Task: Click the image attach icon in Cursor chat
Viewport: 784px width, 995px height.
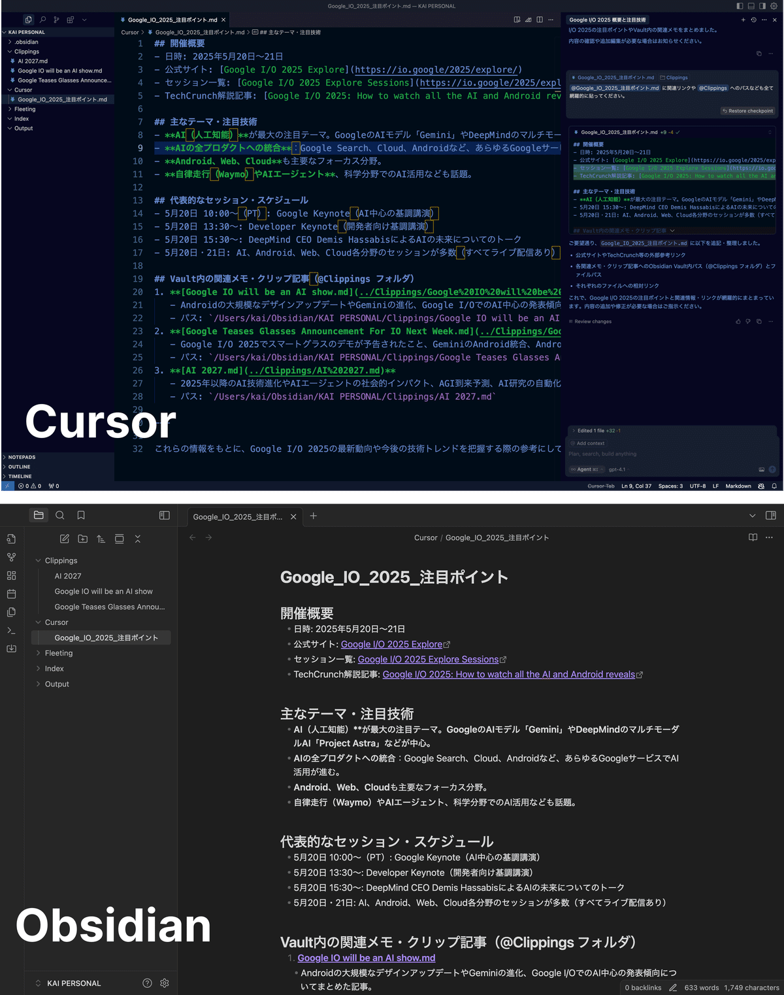Action: [x=761, y=469]
